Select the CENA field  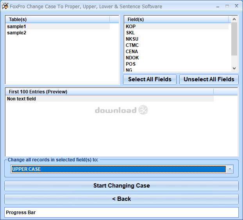177,52
